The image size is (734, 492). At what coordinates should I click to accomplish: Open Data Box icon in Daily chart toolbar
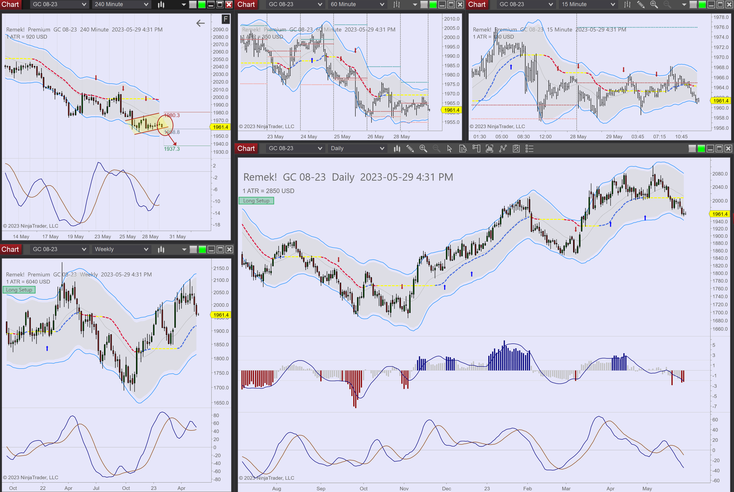(x=462, y=149)
